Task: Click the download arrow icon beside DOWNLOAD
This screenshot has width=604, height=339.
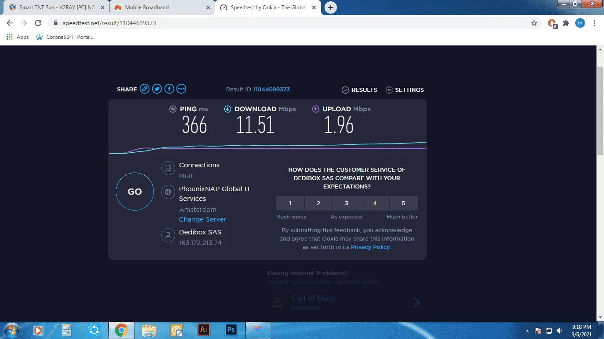Action: click(x=228, y=109)
